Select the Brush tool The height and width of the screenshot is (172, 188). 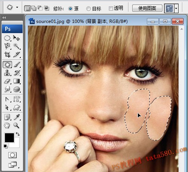pyautogui.click(x=17, y=65)
